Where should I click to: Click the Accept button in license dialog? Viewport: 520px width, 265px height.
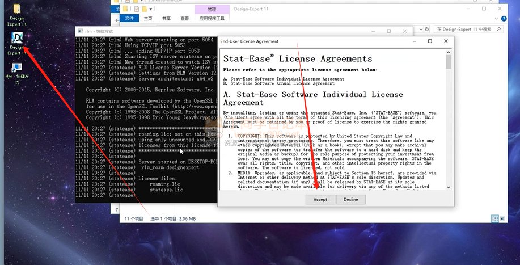pos(320,199)
